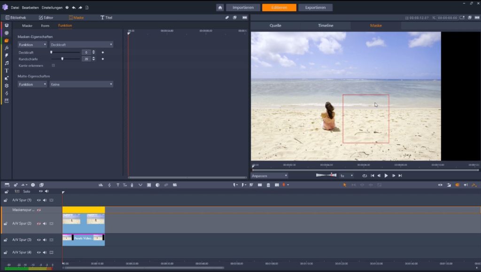
Task: Hide A/V Spur (1) with eye icon
Action: (x=39, y=200)
